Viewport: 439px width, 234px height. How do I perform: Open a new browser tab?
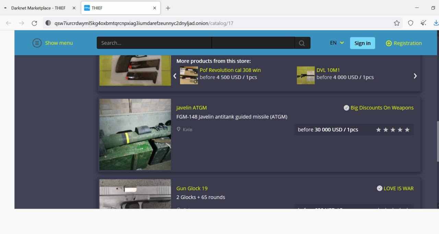coord(168,8)
